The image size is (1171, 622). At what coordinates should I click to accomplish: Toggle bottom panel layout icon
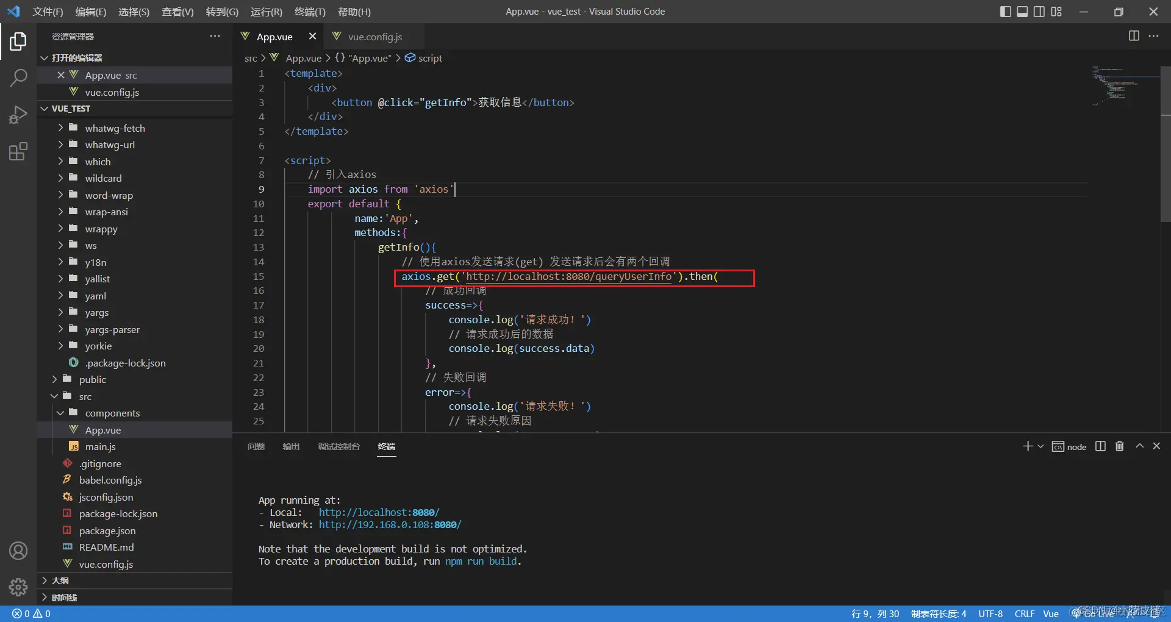(x=1022, y=12)
